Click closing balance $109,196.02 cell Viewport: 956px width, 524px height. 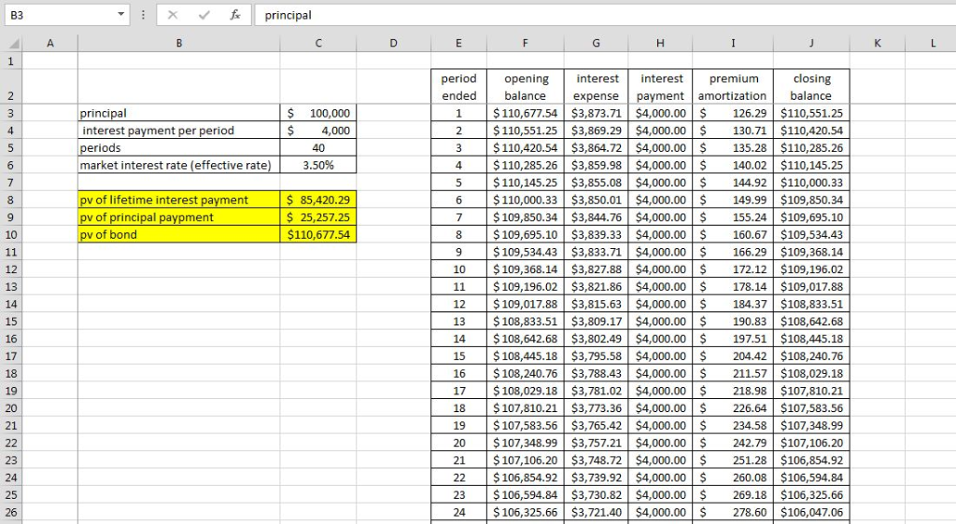811,269
